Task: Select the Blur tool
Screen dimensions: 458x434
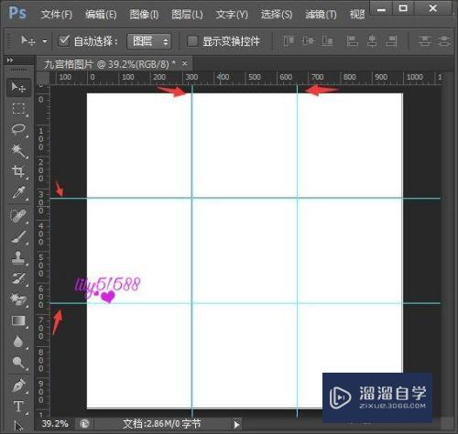Action: [x=18, y=342]
